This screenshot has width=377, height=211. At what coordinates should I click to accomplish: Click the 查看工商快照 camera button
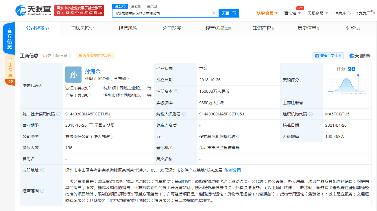pyautogui.click(x=328, y=56)
